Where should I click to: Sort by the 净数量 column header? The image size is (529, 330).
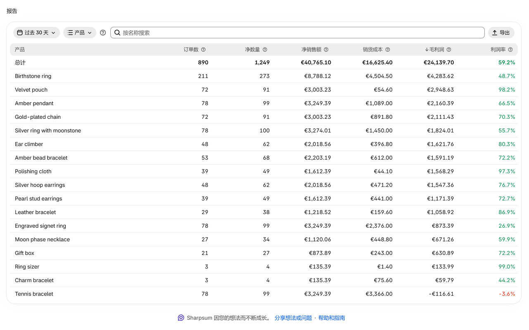253,49
